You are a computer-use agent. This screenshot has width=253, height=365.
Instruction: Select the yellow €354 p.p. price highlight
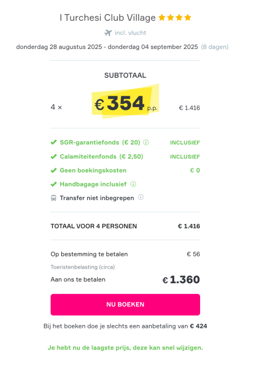(x=125, y=101)
